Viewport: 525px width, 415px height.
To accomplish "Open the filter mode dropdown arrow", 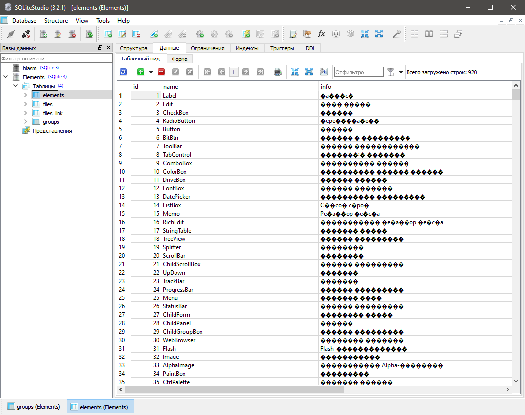I will (x=401, y=72).
